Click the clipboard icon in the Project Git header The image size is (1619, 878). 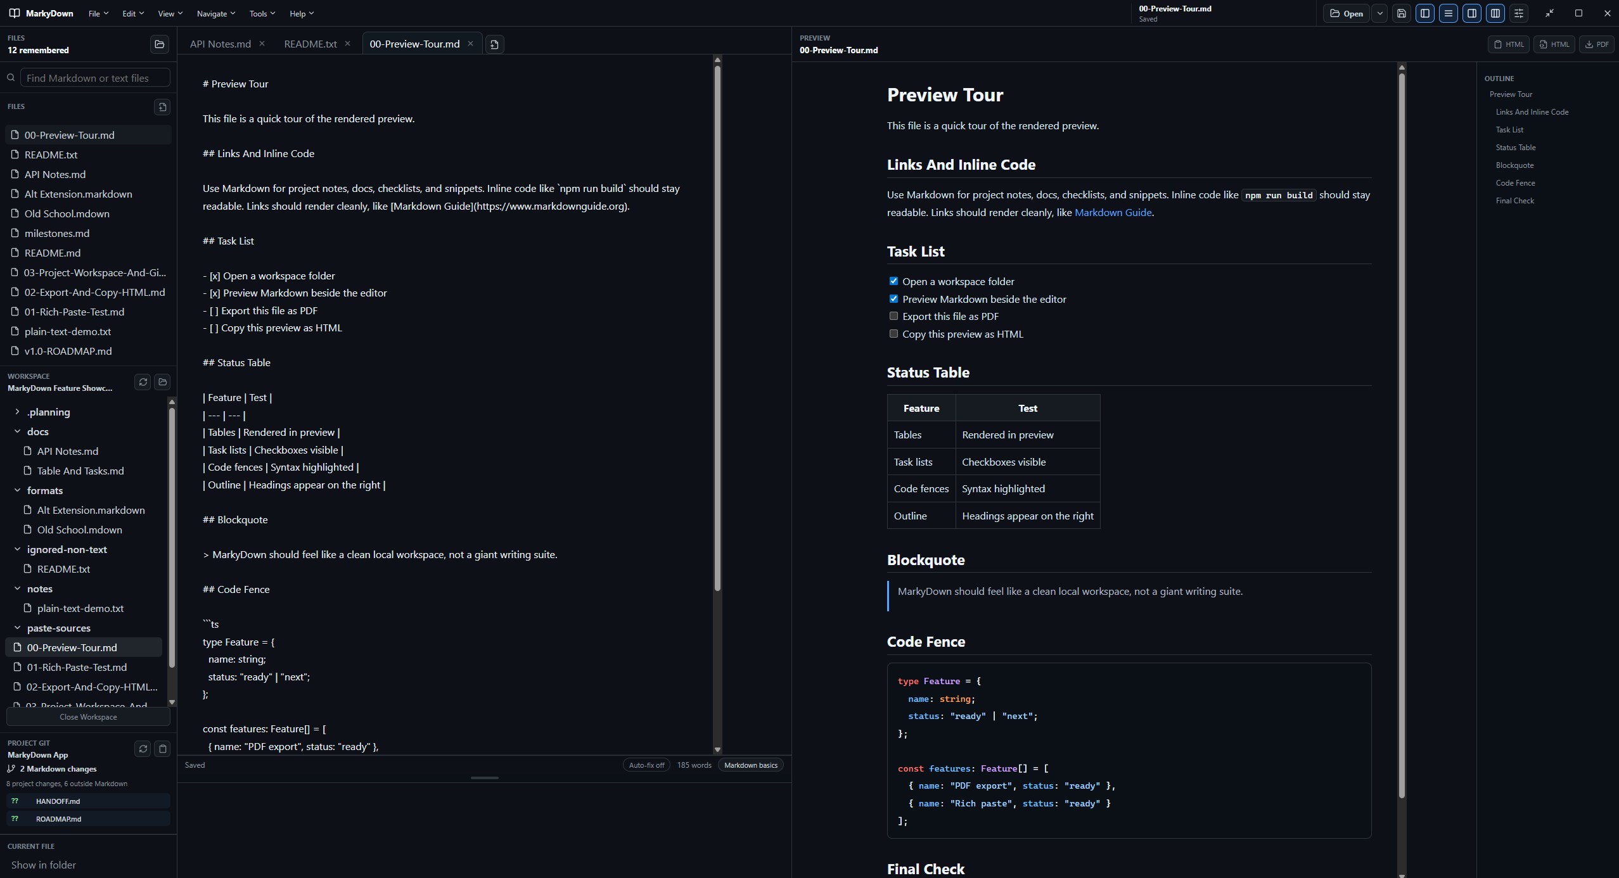coord(163,749)
